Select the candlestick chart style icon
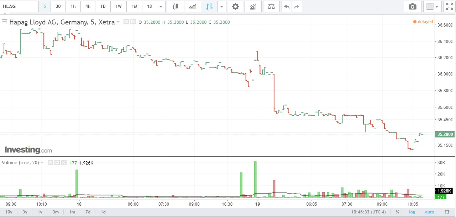The width and height of the screenshot is (456, 217). tap(175, 6)
